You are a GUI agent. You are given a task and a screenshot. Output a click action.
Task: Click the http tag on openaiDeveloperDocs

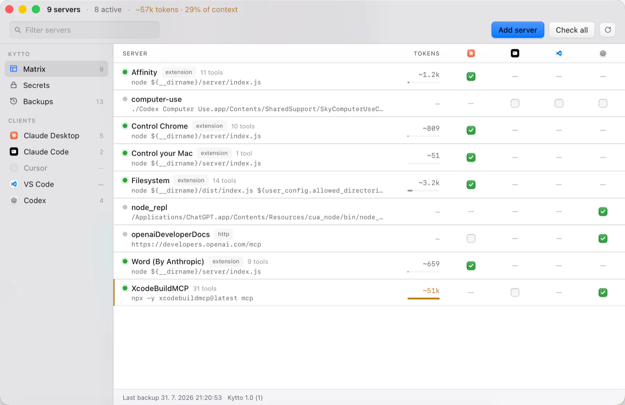pos(224,234)
